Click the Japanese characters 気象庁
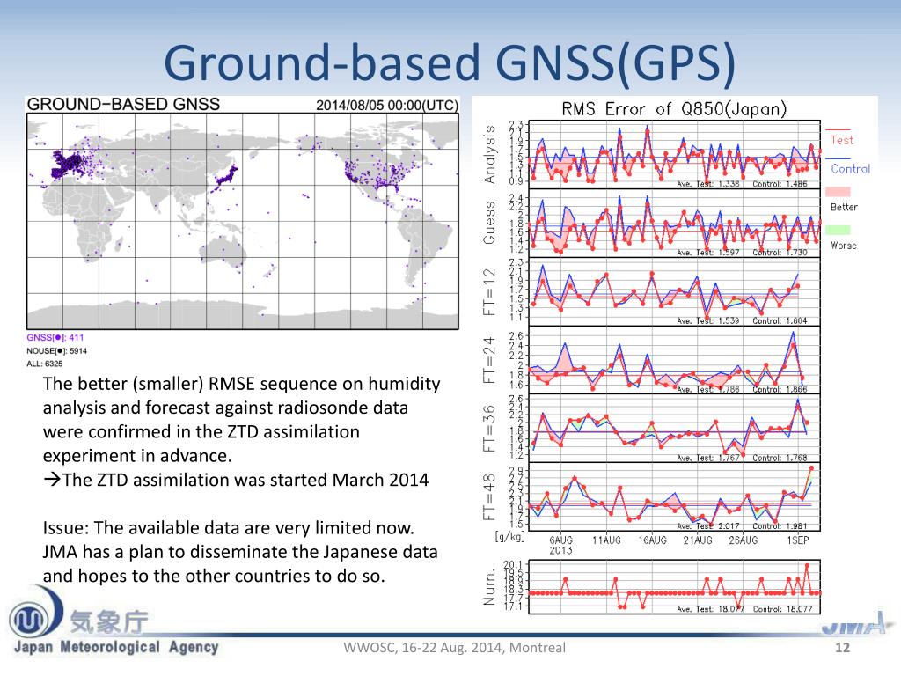 click(x=109, y=622)
